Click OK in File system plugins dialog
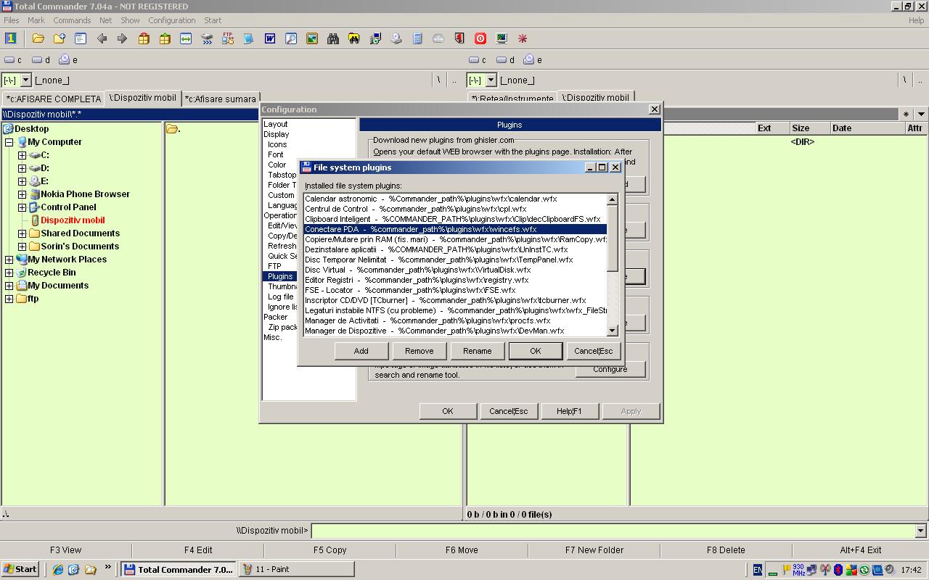Image resolution: width=929 pixels, height=580 pixels. click(535, 351)
